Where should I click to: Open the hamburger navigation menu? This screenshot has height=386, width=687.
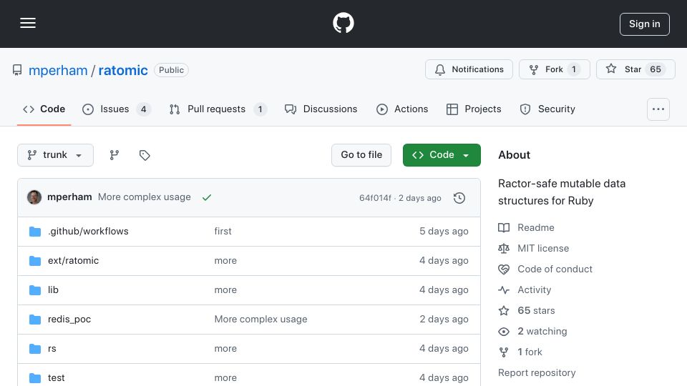pyautogui.click(x=28, y=23)
